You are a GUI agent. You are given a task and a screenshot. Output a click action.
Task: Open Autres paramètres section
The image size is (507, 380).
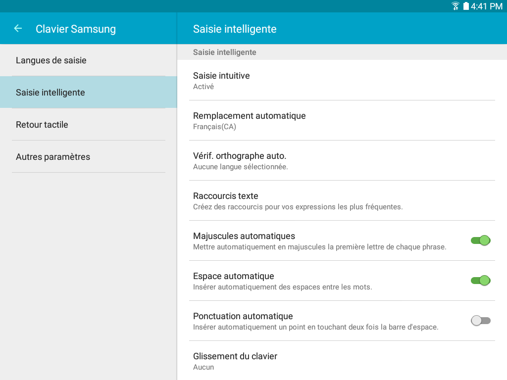(89, 157)
